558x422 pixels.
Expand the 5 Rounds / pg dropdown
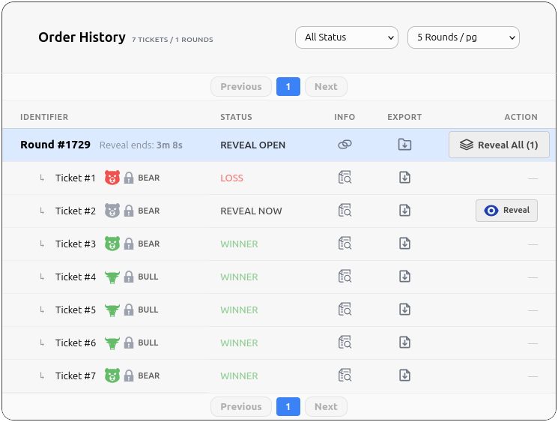tap(463, 37)
